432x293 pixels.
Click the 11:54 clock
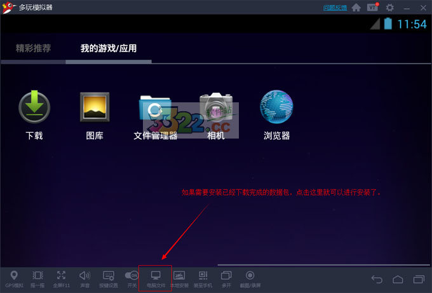pyautogui.click(x=412, y=24)
